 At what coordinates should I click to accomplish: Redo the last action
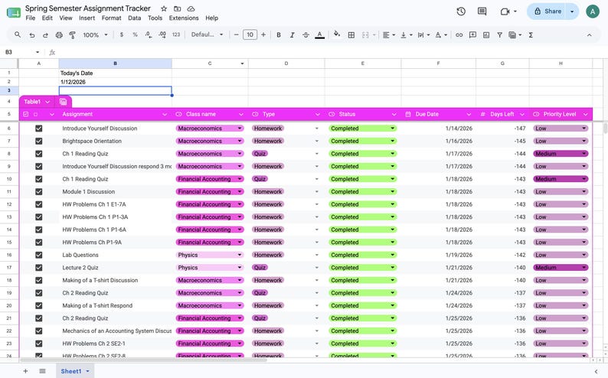[45, 35]
